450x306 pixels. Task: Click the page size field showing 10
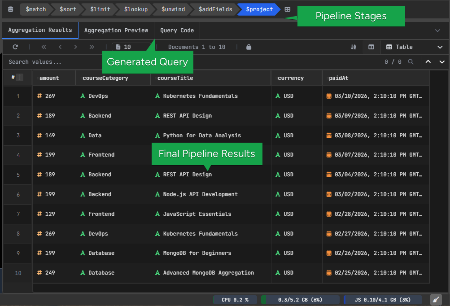tap(131, 47)
